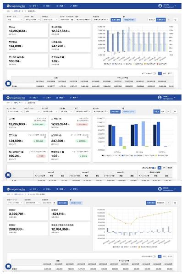This screenshot has height=274, width=182.
Task: Click the light blue button beside apply in cash flow filters
Action: (76, 203)
